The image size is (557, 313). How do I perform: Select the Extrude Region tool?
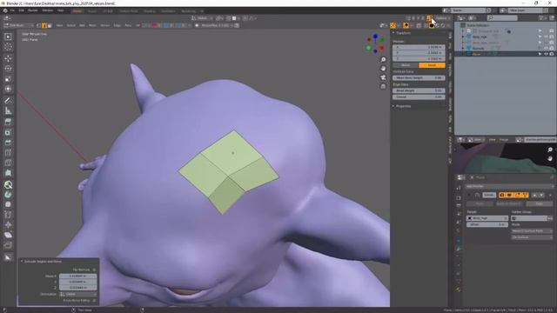pos(8,132)
